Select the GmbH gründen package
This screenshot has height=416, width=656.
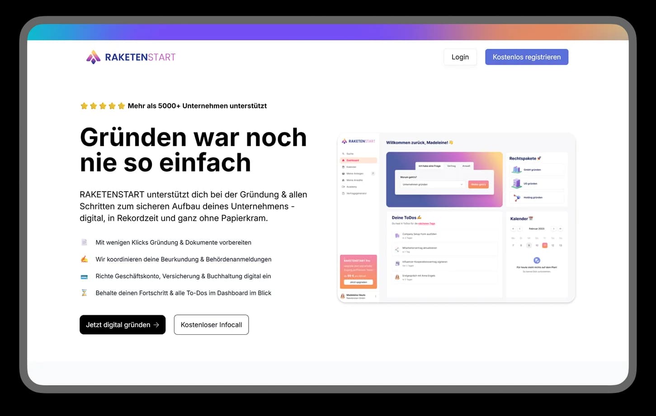[x=537, y=170]
